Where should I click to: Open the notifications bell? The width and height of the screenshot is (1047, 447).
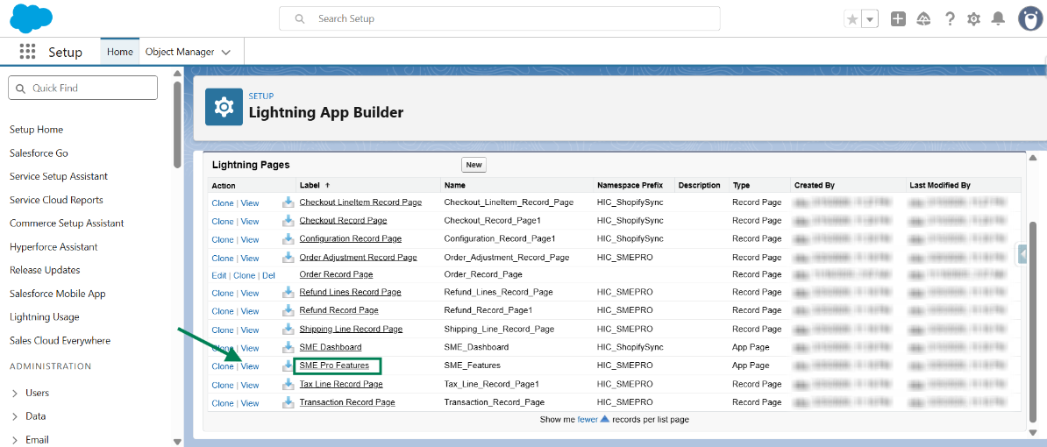coord(998,18)
